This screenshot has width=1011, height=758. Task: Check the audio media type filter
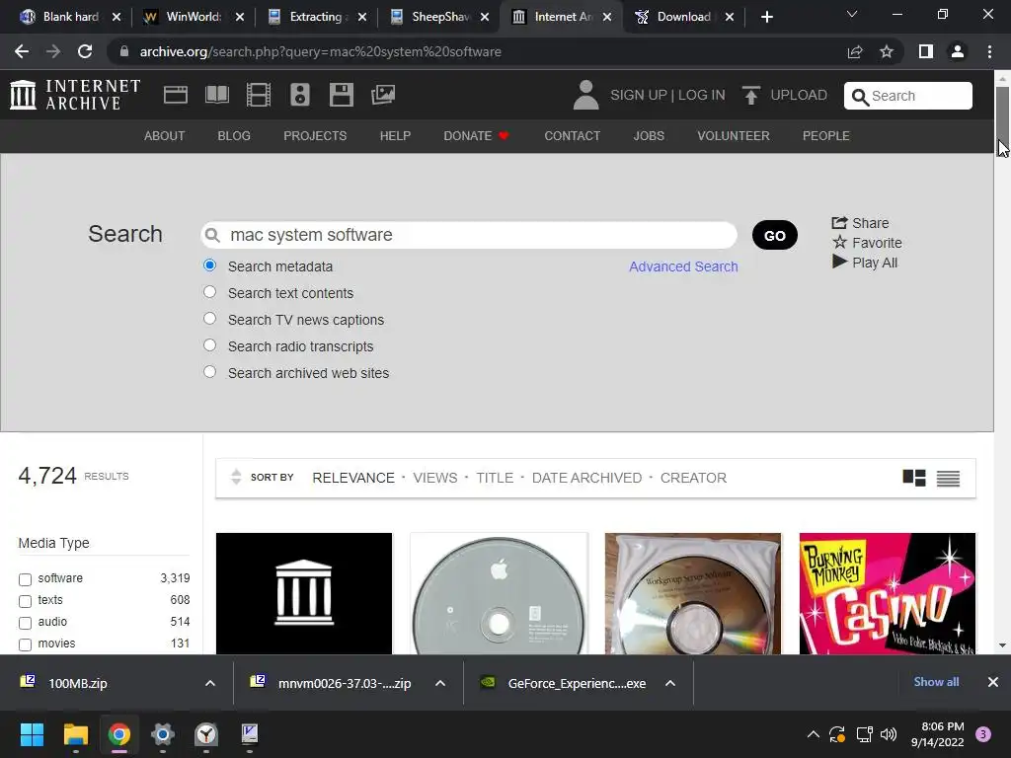click(25, 623)
